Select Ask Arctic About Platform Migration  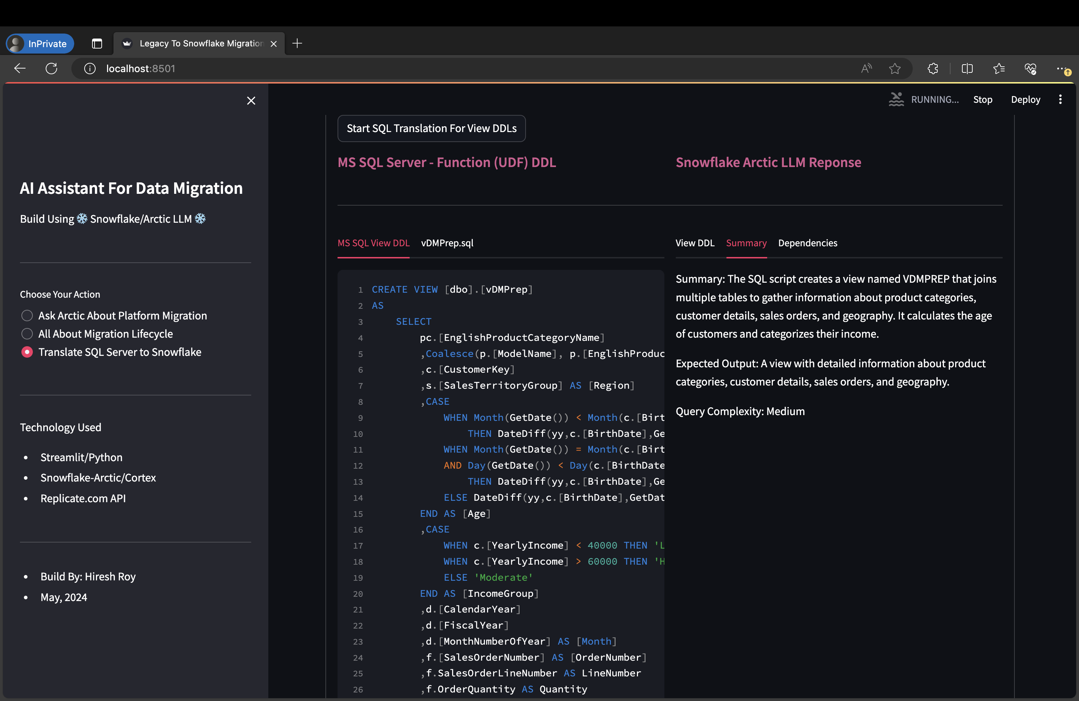click(x=27, y=316)
